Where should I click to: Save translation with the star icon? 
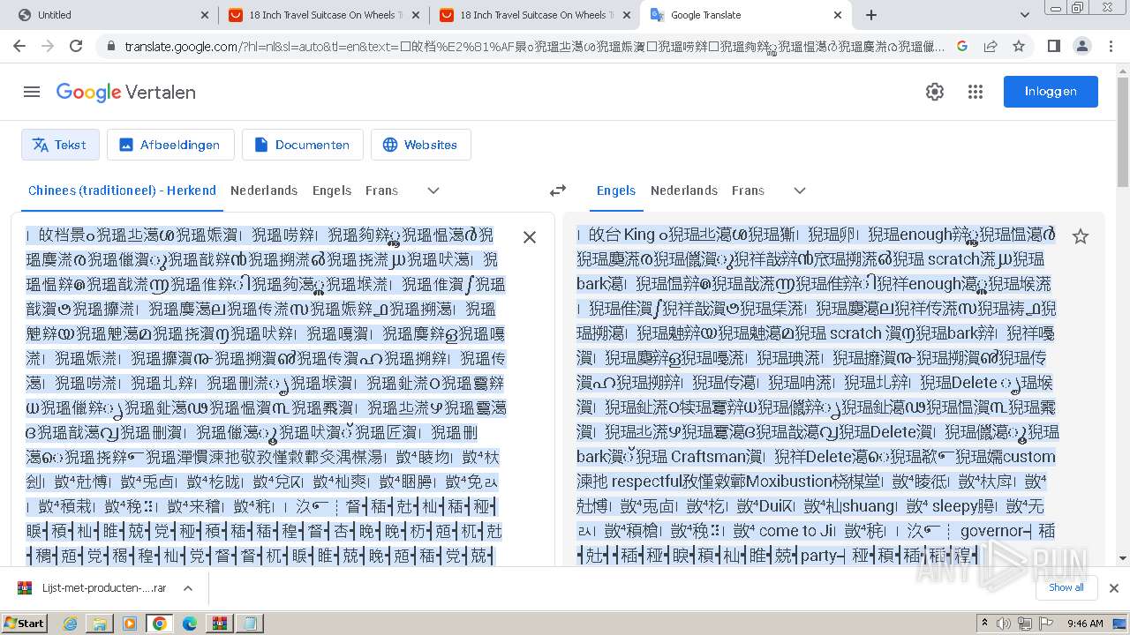pos(1081,236)
